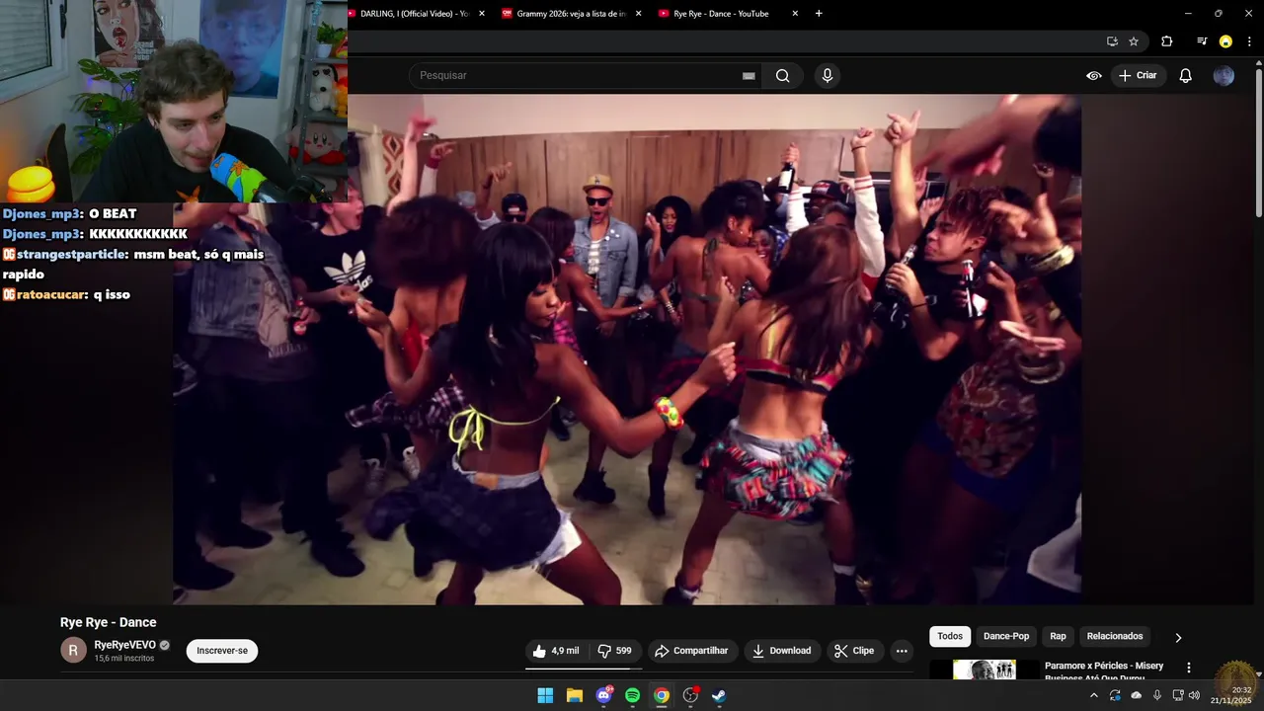This screenshot has width=1264, height=711.
Task: Open OBS Studio from the taskbar
Action: point(691,695)
